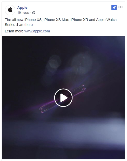
Task: Click the purple-lit iPhone in the video preview
Action: 62,99
